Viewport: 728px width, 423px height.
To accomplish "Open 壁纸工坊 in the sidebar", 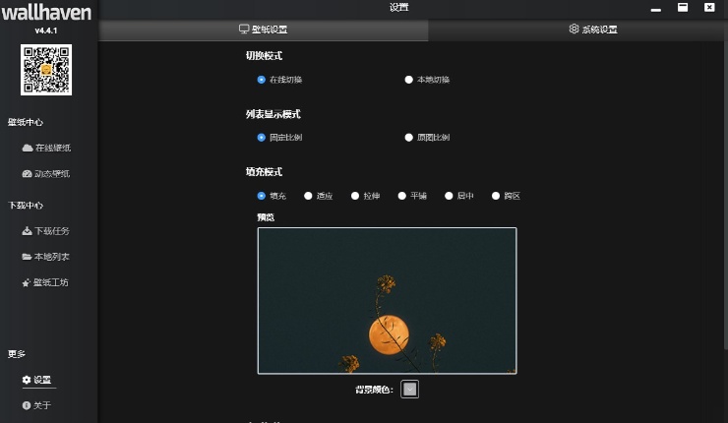I will pos(45,282).
